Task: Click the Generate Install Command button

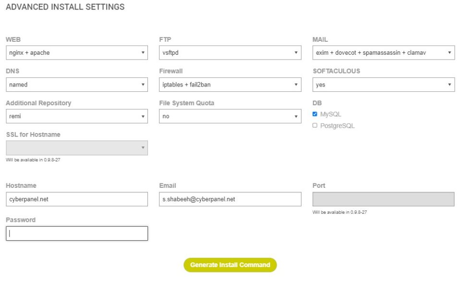Action: [x=230, y=265]
